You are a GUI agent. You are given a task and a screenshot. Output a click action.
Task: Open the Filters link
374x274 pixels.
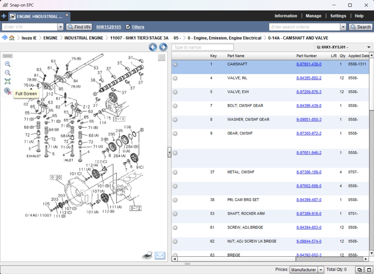(138, 27)
